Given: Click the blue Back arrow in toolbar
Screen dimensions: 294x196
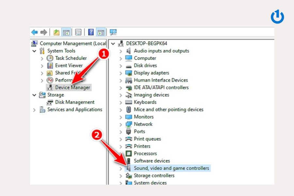Looking at the screenshot, I should [x=34, y=32].
